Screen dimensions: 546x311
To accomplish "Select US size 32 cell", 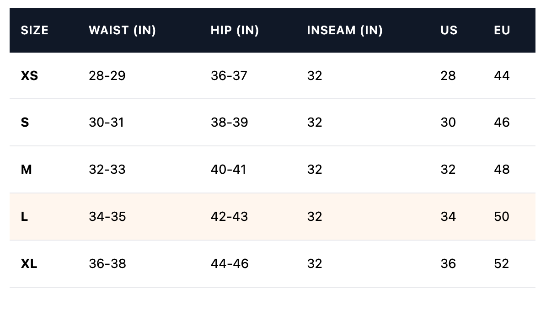I will (x=448, y=170).
